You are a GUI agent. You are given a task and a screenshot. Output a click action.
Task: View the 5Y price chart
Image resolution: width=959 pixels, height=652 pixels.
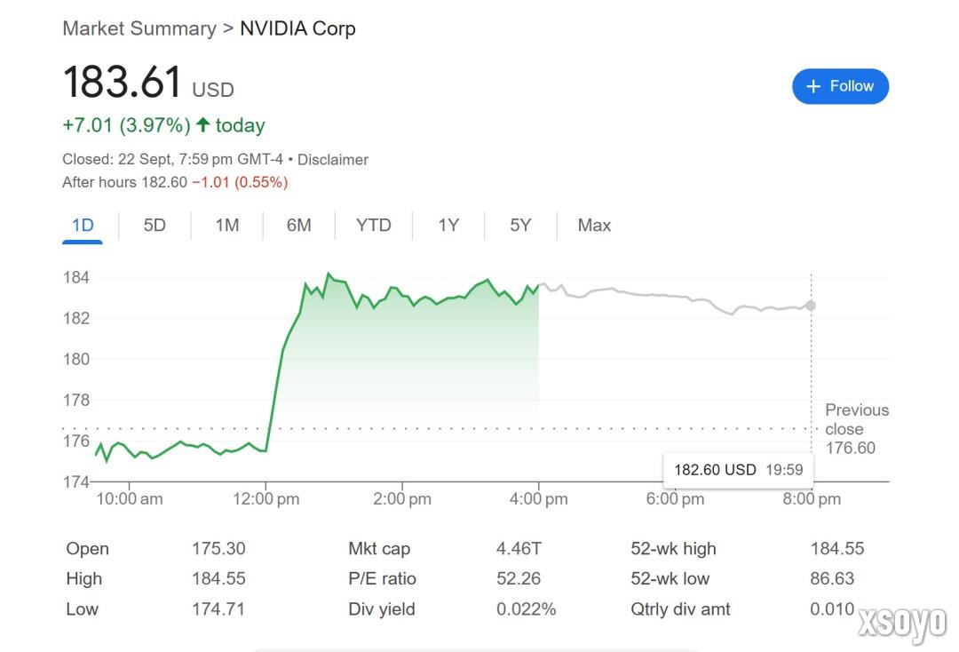point(520,226)
